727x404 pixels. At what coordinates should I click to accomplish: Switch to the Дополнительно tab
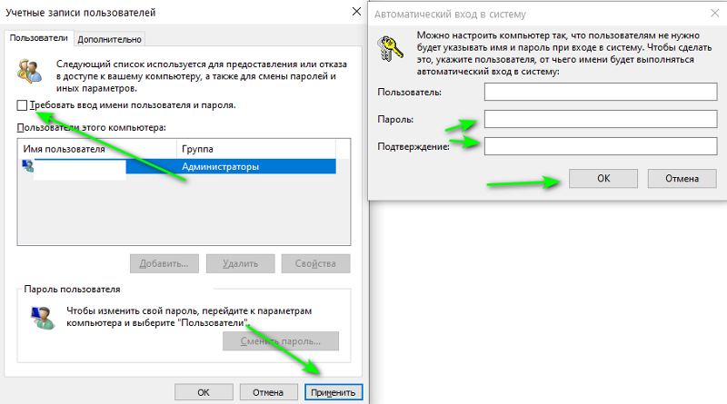109,39
